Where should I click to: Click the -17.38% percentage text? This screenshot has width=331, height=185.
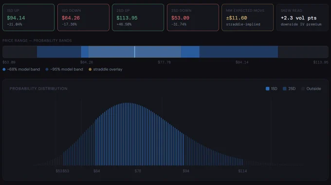tap(69, 24)
